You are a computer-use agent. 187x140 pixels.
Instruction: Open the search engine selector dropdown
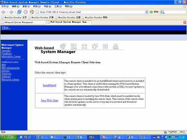pyautogui.click(x=162, y=12)
